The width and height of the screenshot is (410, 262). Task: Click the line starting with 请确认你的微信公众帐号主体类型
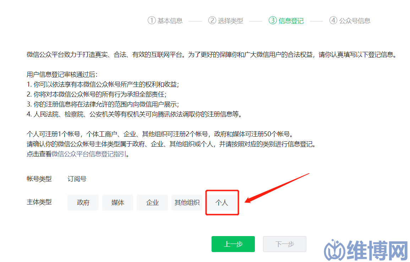171,144
